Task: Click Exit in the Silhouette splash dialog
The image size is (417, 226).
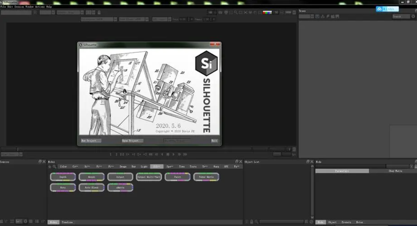Action: click(214, 141)
